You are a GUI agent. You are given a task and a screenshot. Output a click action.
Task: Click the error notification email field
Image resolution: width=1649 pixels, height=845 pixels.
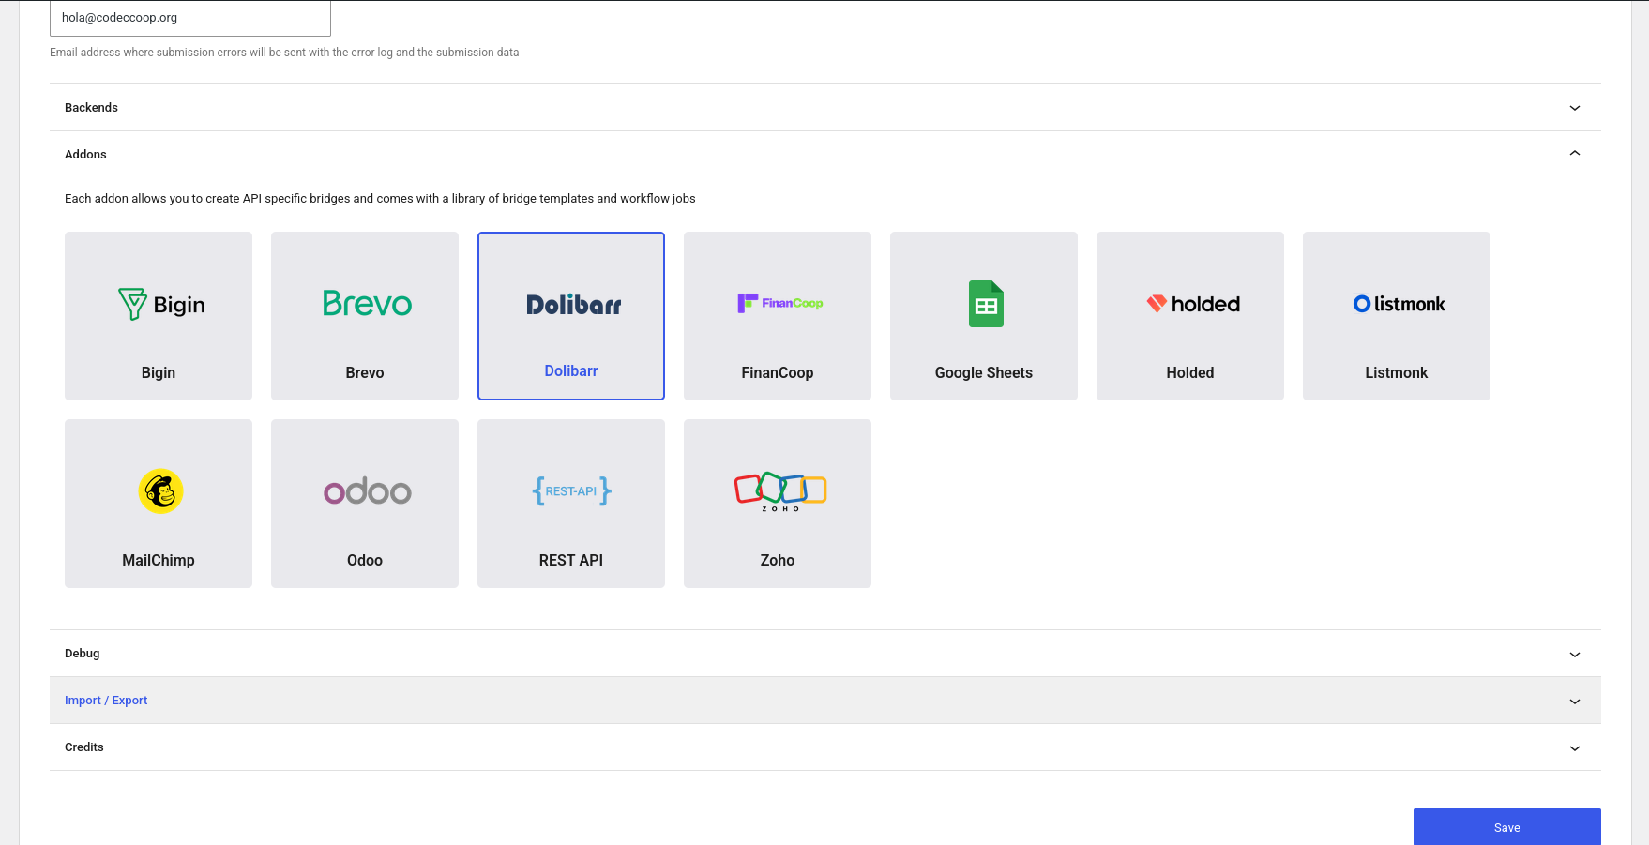tap(189, 17)
